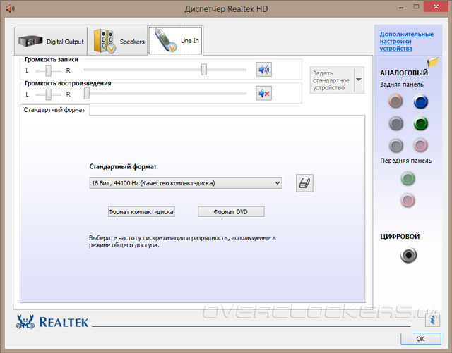Minimize the Диспетчер Realtek HD window

pyautogui.click(x=401, y=8)
